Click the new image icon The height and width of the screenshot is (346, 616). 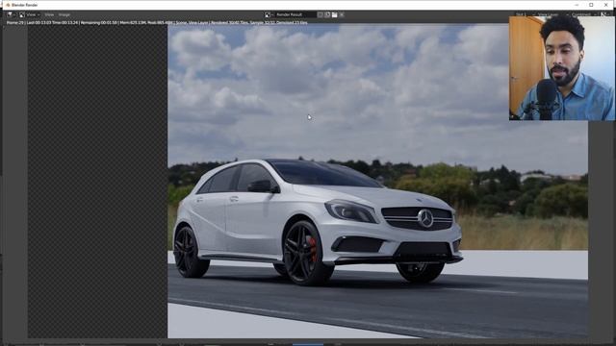coord(327,14)
